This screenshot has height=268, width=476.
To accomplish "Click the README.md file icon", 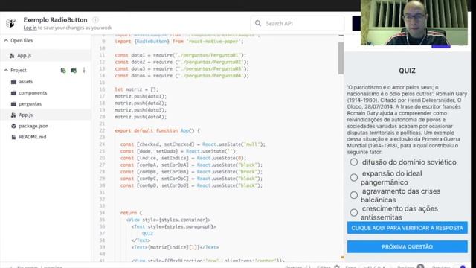I will point(13,137).
